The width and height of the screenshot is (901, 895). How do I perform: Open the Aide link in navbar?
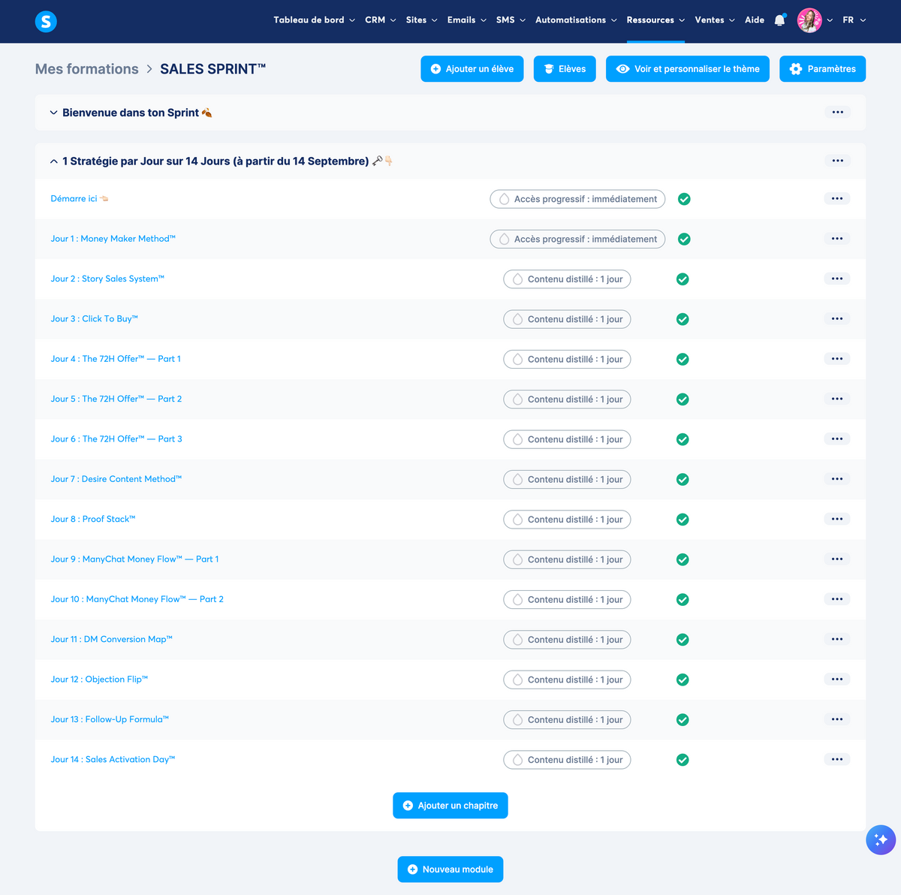click(755, 20)
